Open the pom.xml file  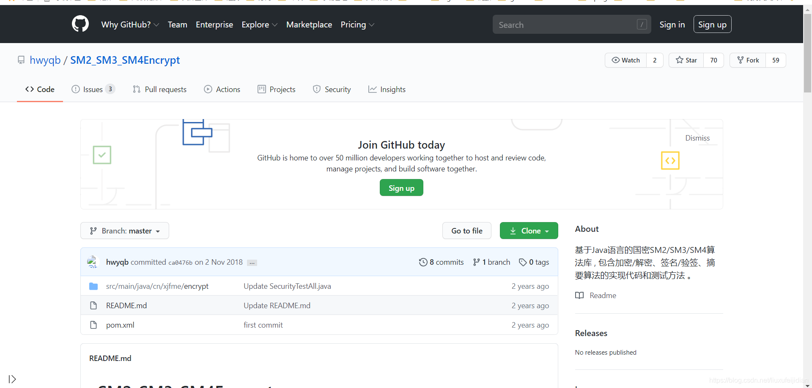[x=120, y=325]
